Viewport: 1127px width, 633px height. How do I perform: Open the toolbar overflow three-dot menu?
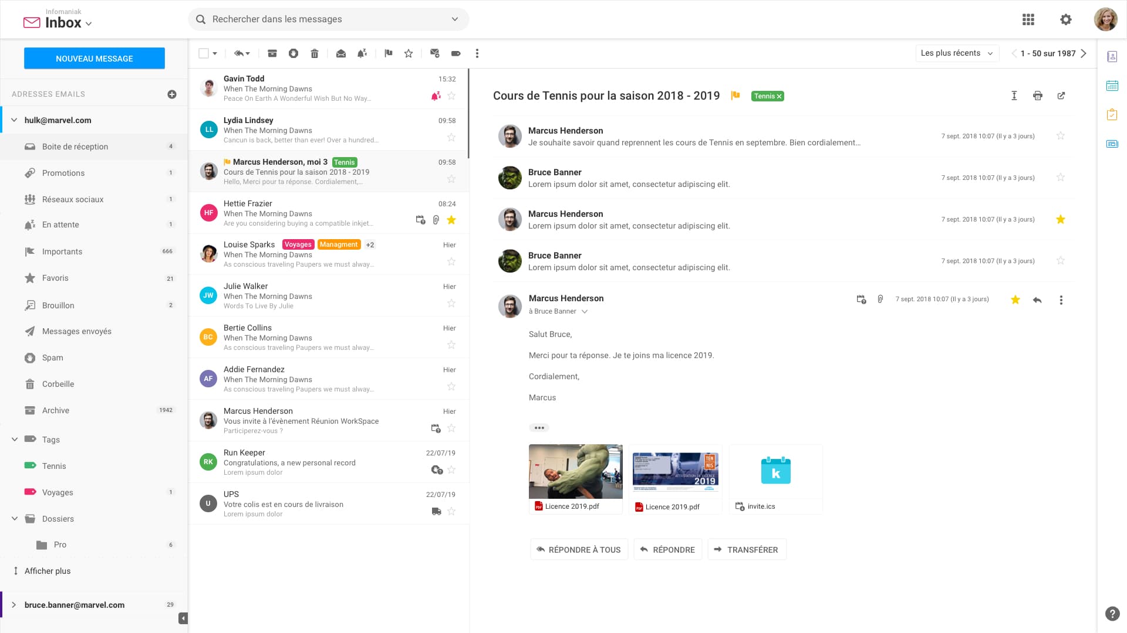[477, 53]
